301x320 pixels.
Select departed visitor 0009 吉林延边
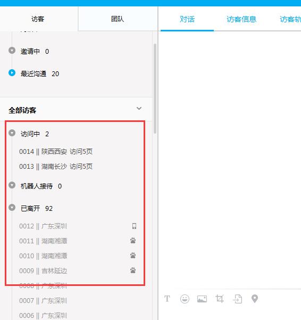pos(43,271)
